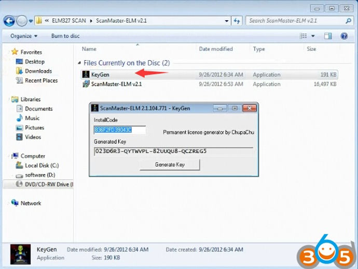This screenshot has height=269, width=358.
Task: Click the Desktop icon in Favorites
Action: [19, 61]
